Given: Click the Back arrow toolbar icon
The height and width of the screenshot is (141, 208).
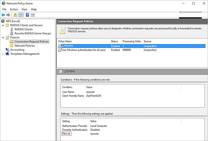Looking at the screenshot, I should click(3, 15).
